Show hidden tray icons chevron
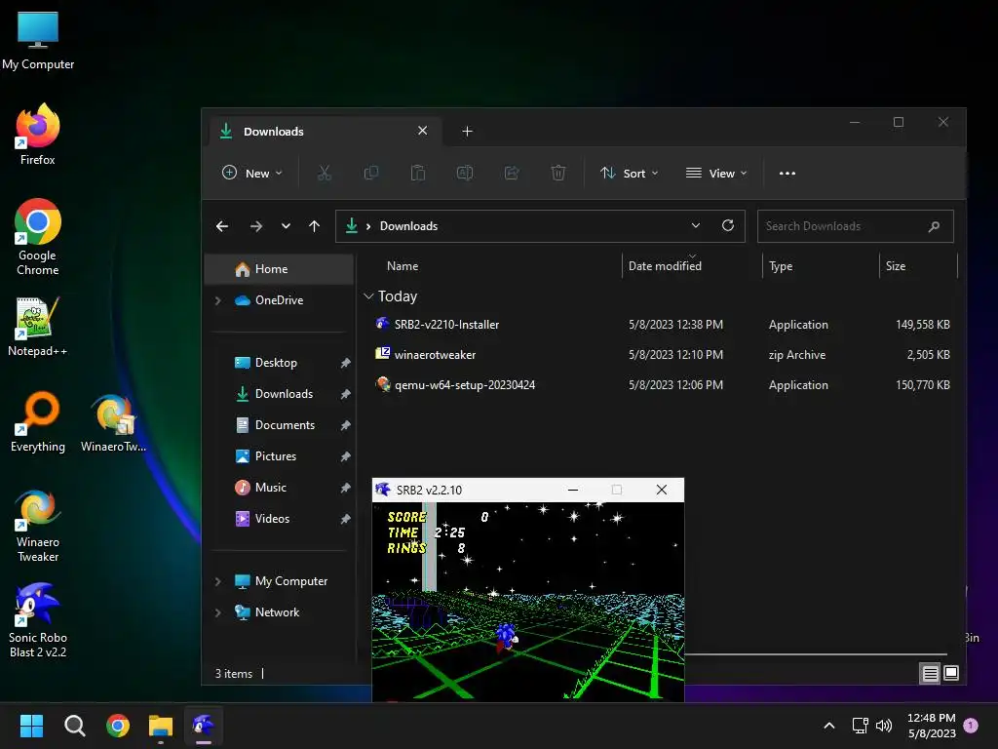Image resolution: width=998 pixels, height=749 pixels. tap(828, 726)
